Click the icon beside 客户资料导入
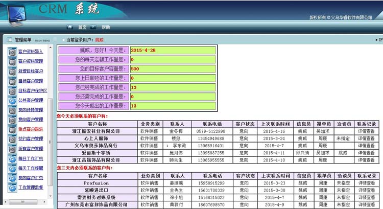The height and width of the screenshot is (209, 383). click(12, 52)
